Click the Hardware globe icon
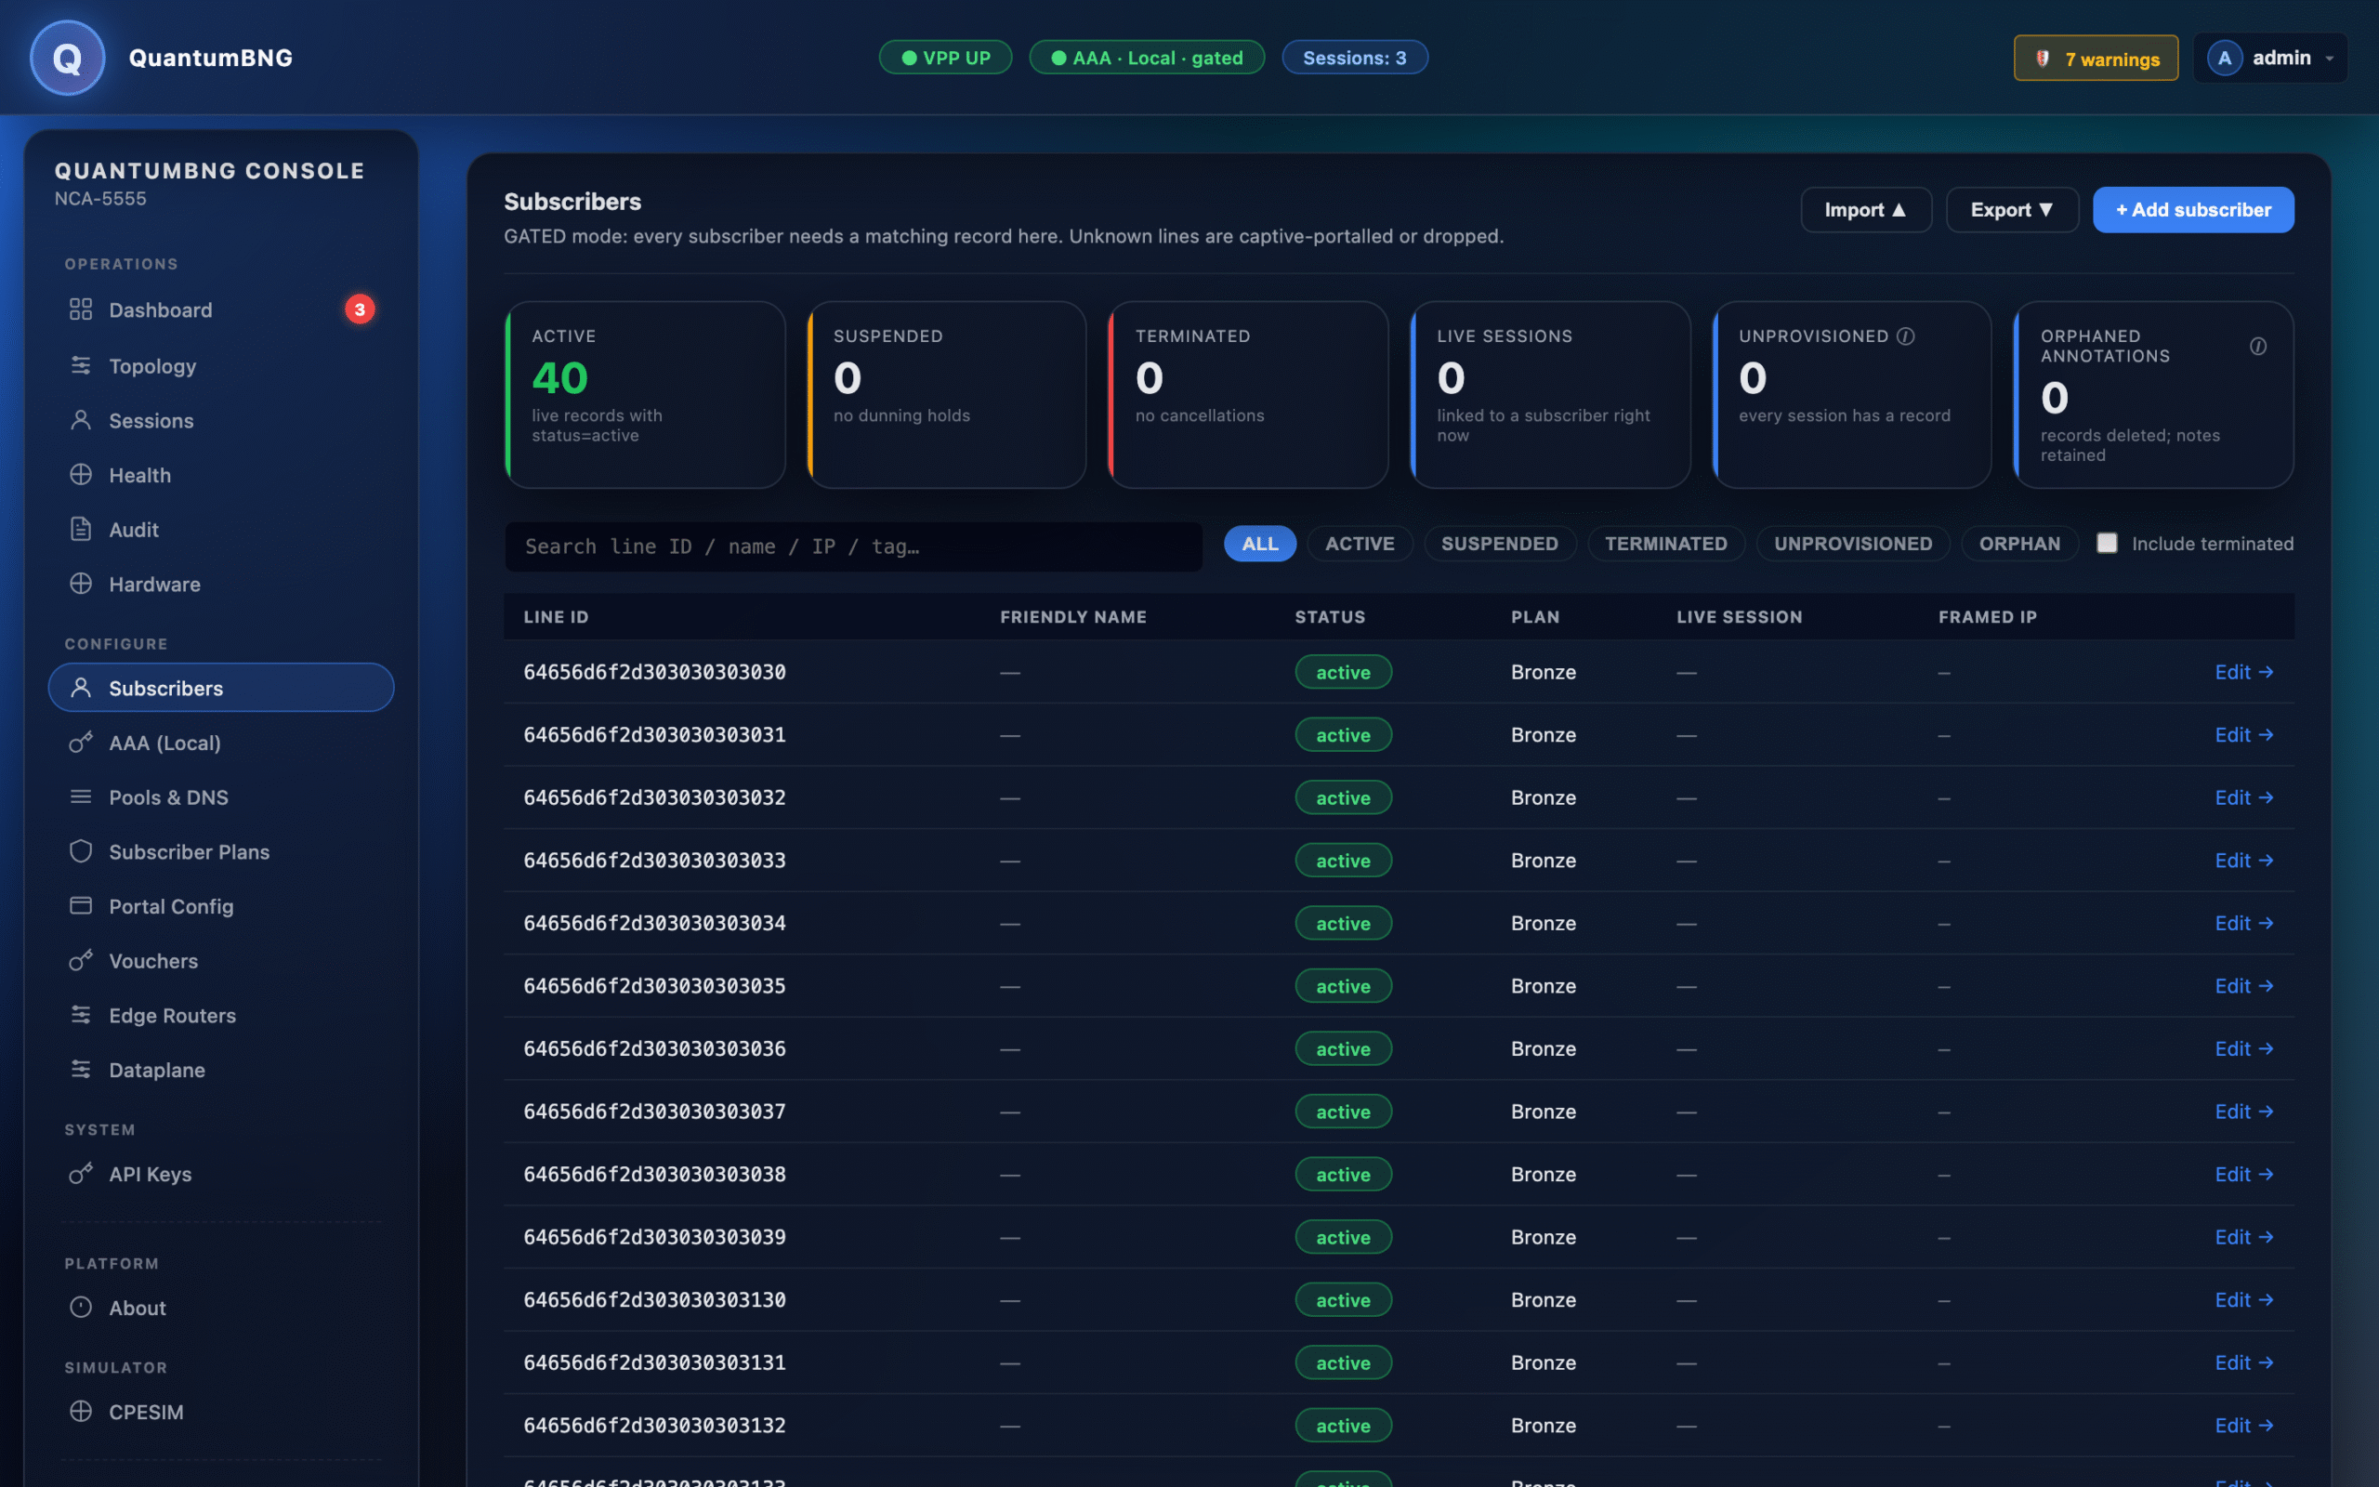Viewport: 2379px width, 1487px height. pyautogui.click(x=81, y=585)
